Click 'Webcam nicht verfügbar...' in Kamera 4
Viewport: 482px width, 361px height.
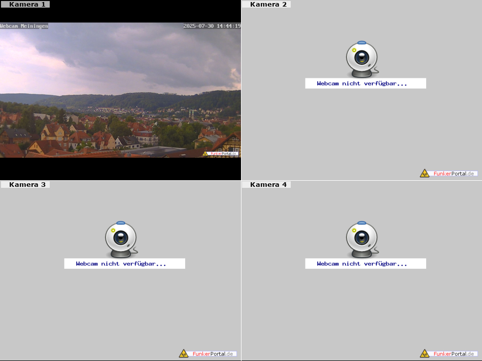[362, 264]
